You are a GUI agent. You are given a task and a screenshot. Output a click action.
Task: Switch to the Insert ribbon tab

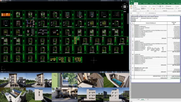[x=140, y=4]
